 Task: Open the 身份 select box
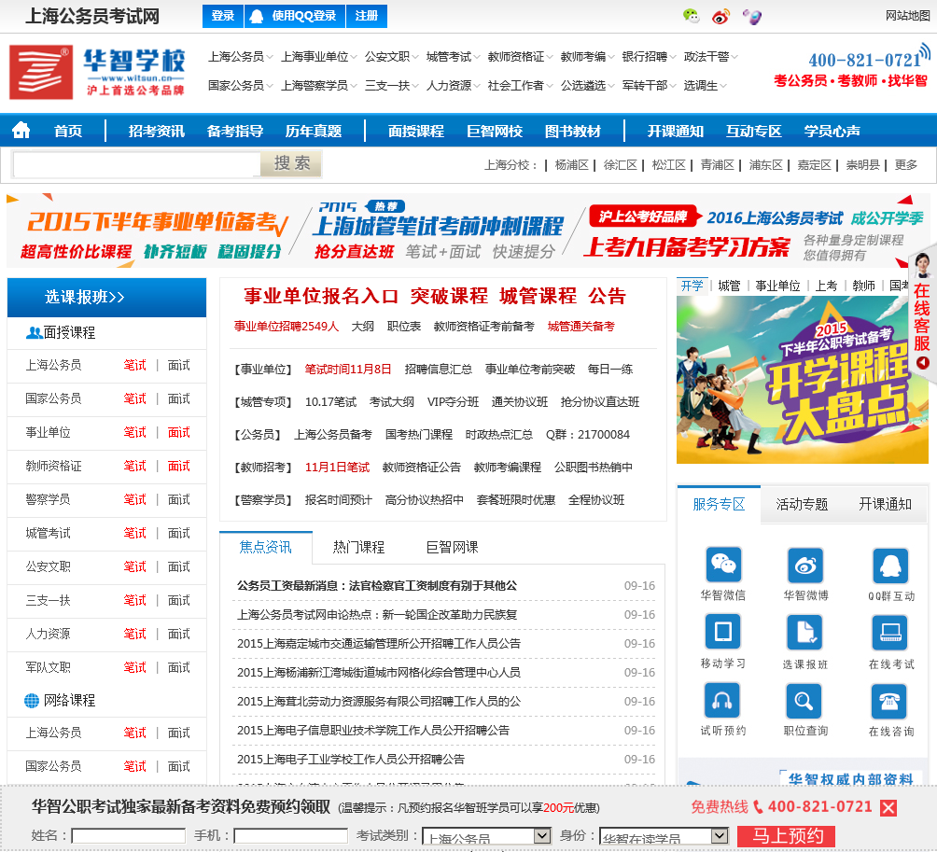[664, 836]
